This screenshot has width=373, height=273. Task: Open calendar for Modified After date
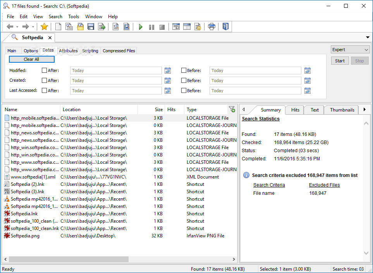point(168,70)
